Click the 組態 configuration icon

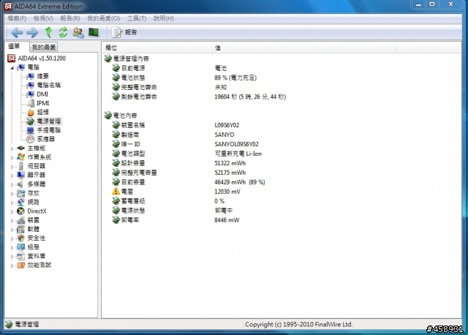(21, 247)
